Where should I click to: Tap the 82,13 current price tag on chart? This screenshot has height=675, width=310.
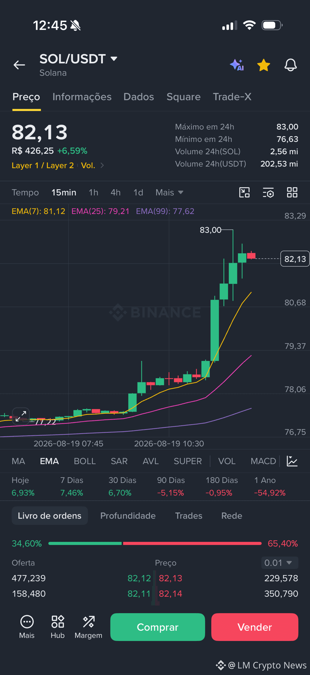[x=295, y=259]
